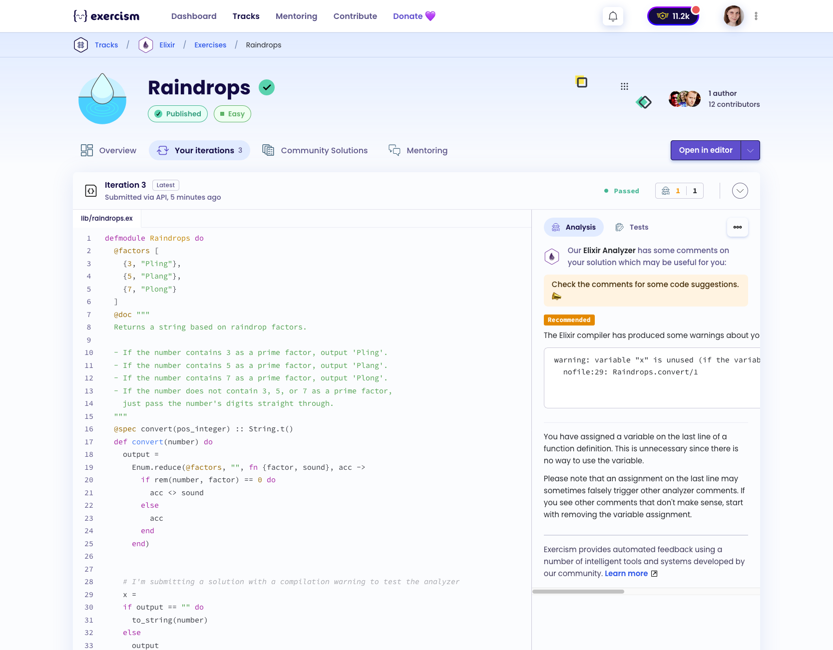Image resolution: width=833 pixels, height=650 pixels.
Task: Open the reputation 11.2k badge
Action: click(x=673, y=16)
